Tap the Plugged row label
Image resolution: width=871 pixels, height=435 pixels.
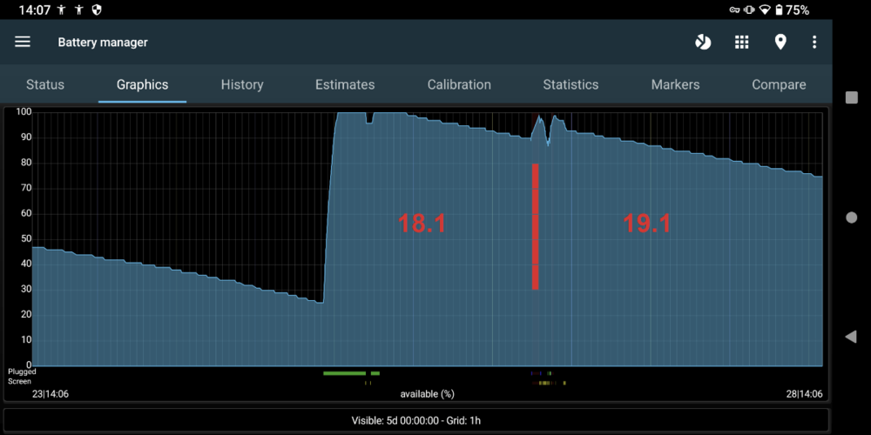coord(22,371)
